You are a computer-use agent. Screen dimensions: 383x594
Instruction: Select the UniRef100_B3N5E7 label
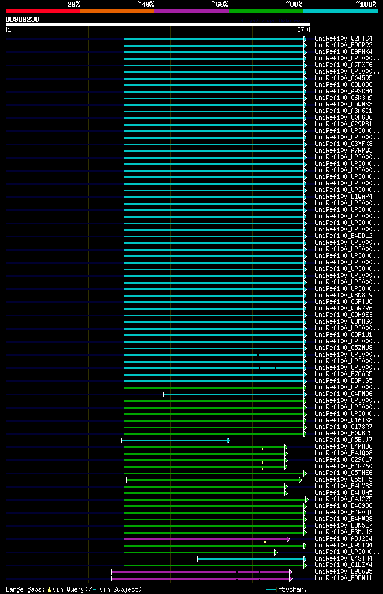point(344,526)
